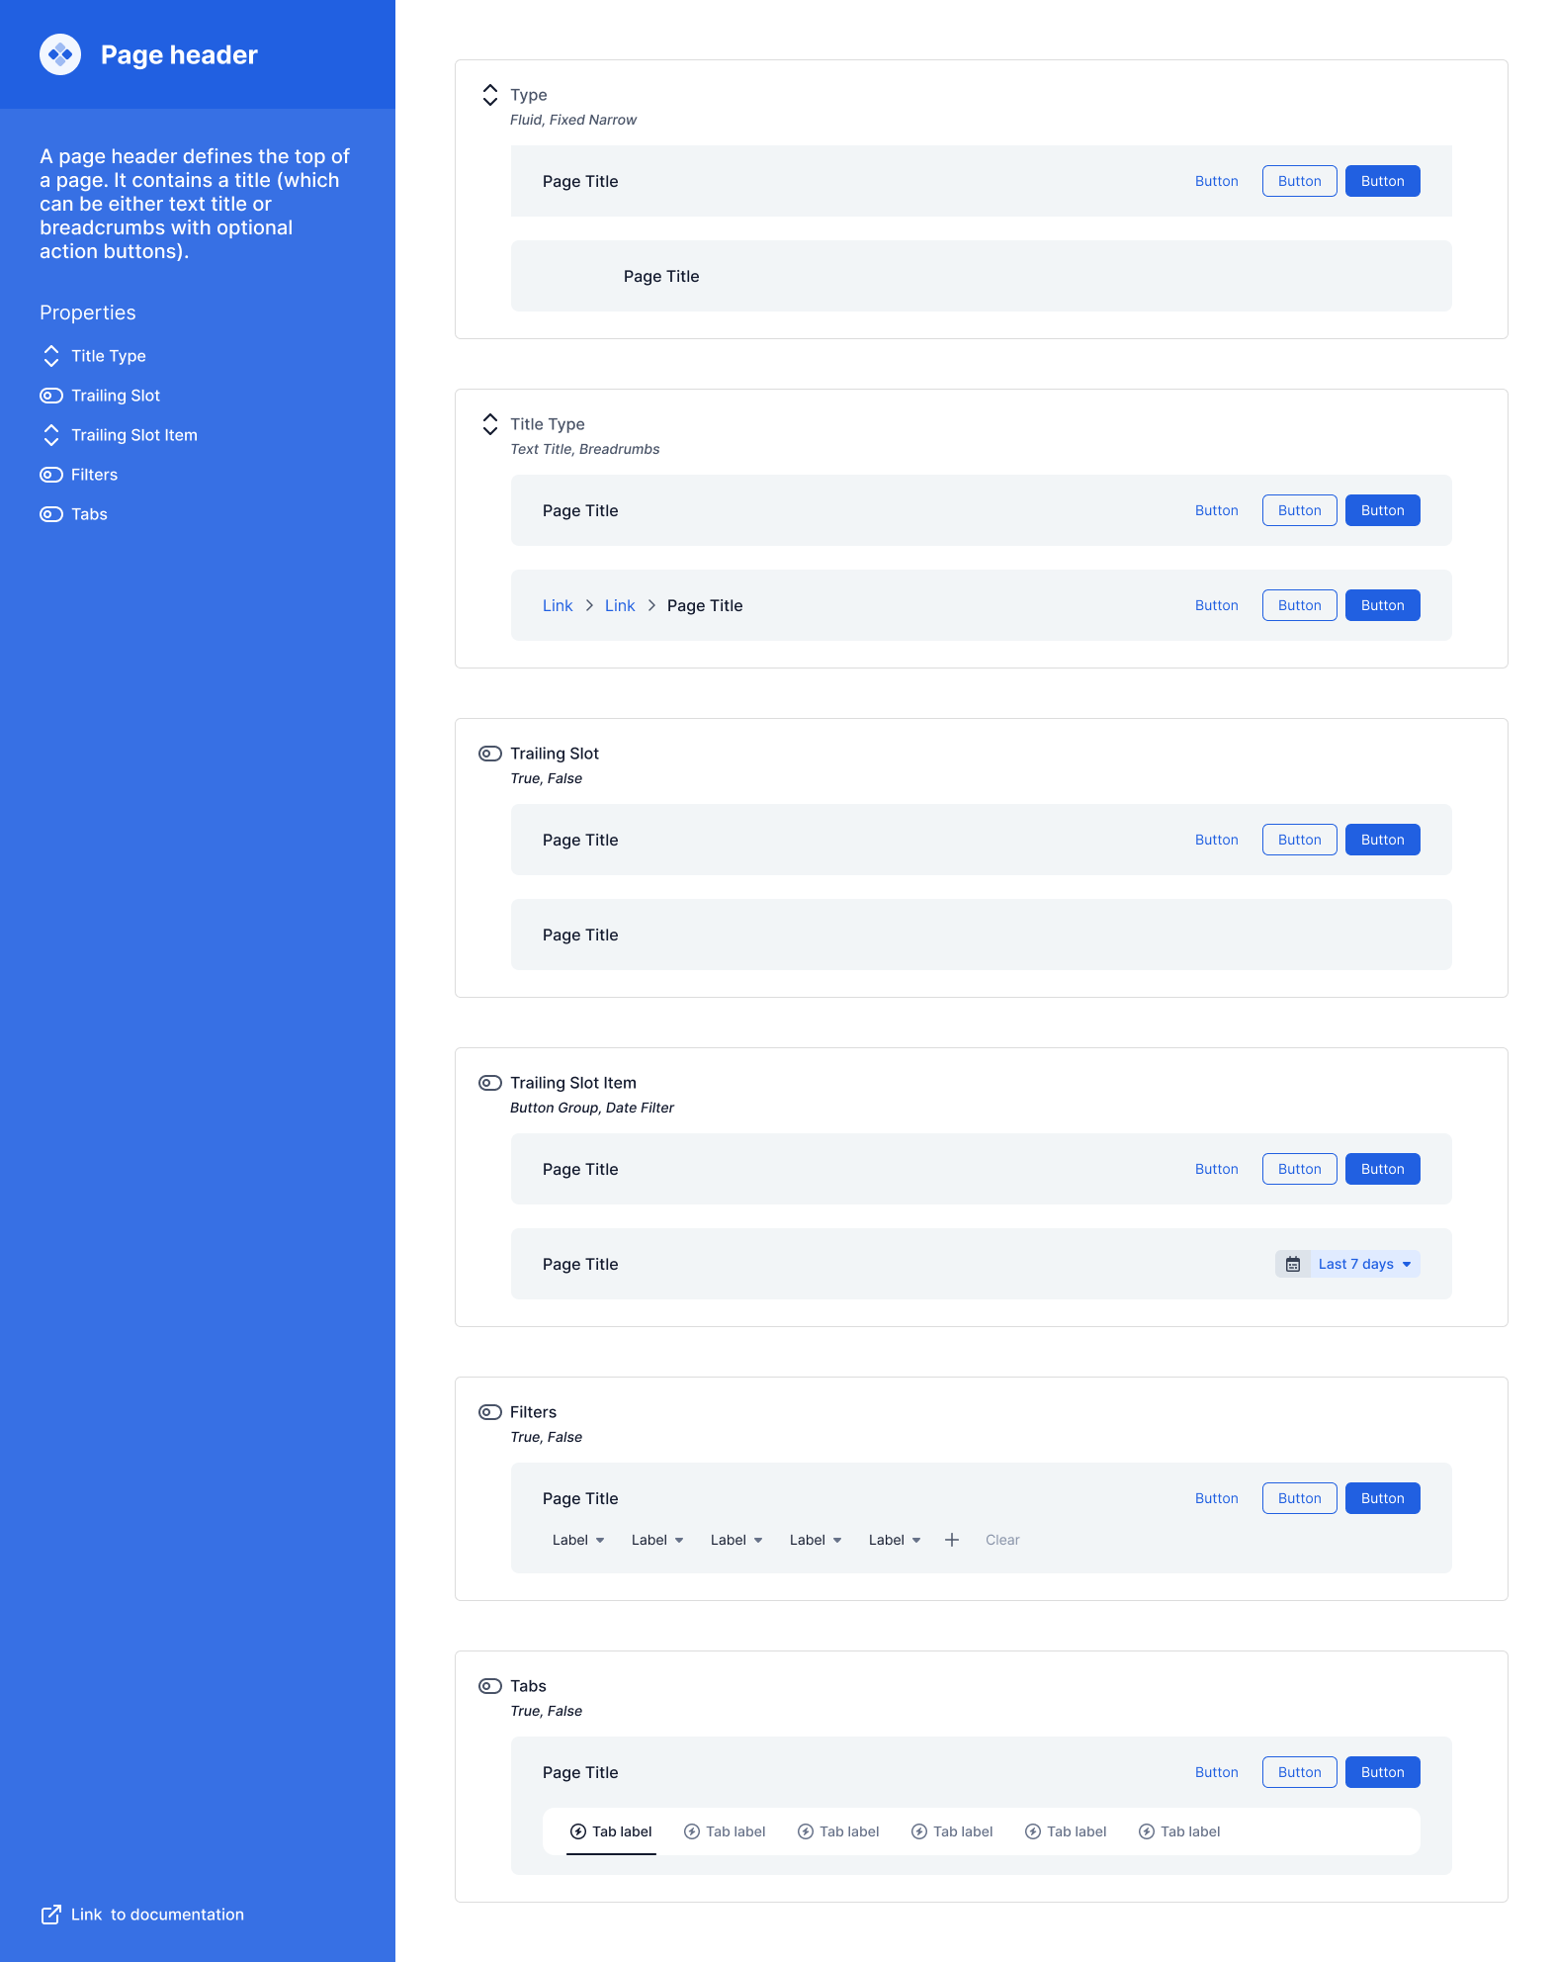This screenshot has height=1962, width=1554.
Task: Open the fourth Label filter dropdown
Action: pos(816,1540)
